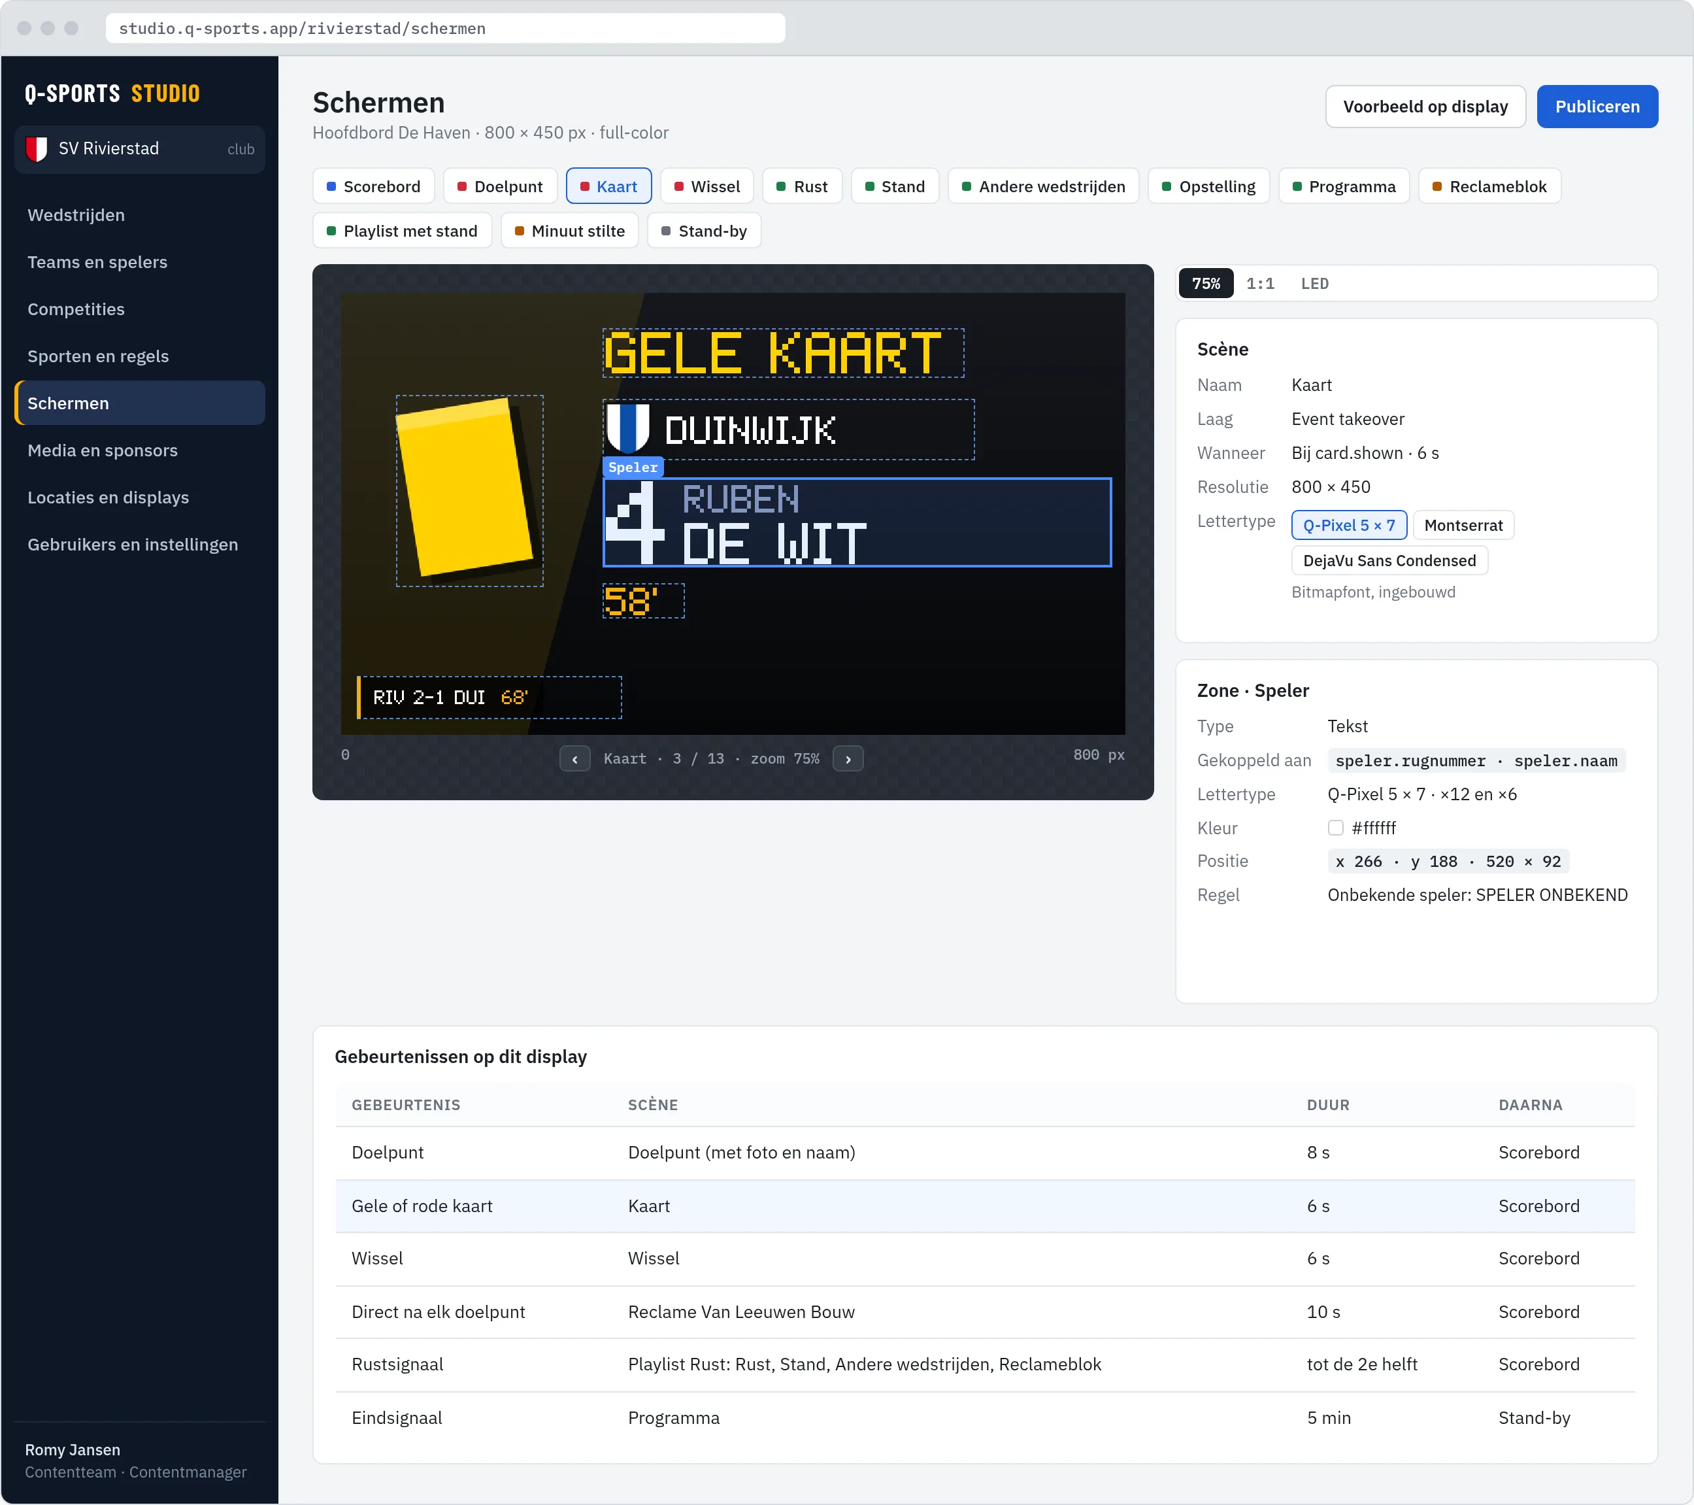1694x1505 pixels.
Task: Open the Opstelling scene tab
Action: tap(1208, 186)
